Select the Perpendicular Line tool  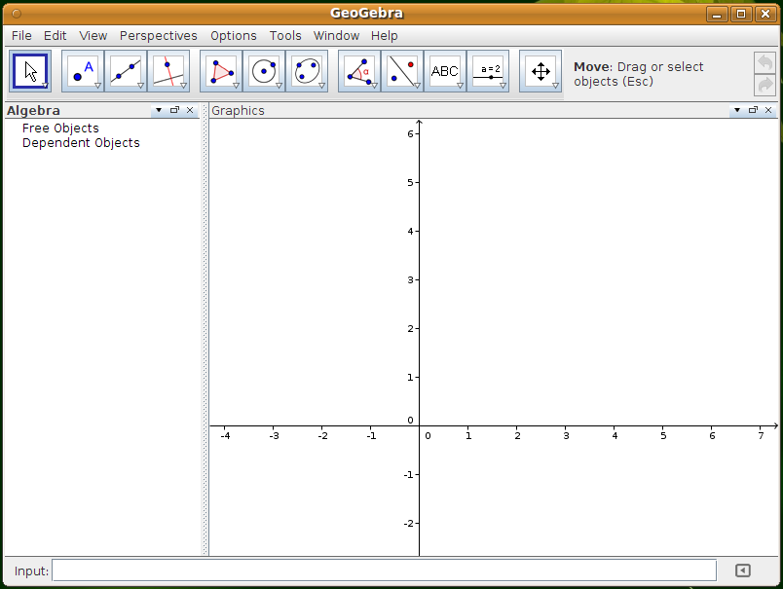click(168, 71)
